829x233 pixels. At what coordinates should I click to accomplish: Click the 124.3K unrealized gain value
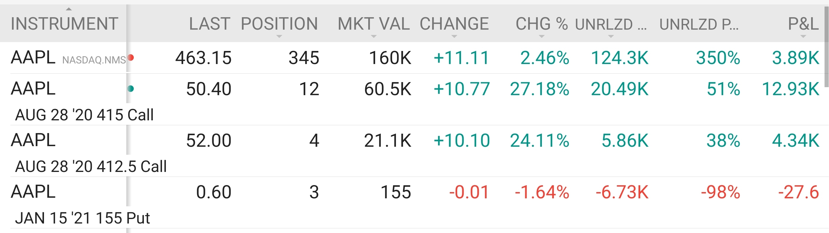pyautogui.click(x=619, y=58)
